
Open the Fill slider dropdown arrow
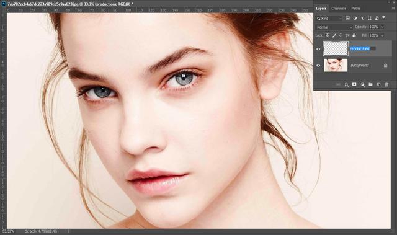[x=382, y=35]
